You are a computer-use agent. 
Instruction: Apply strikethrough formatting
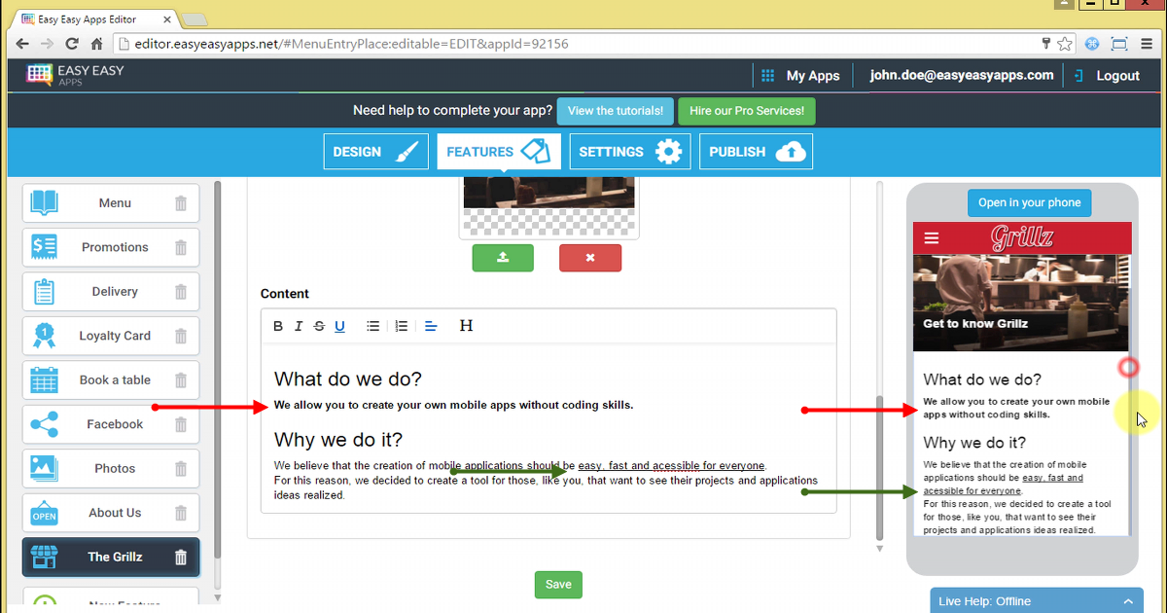(319, 326)
